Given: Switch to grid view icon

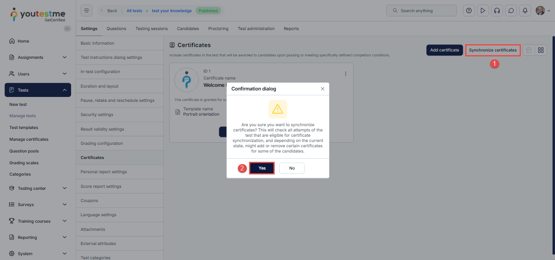Looking at the screenshot, I should pyautogui.click(x=541, y=50).
